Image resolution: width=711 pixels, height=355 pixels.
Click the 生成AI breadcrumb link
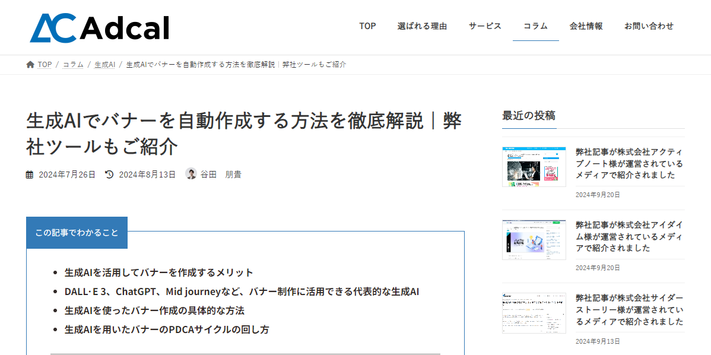(104, 64)
